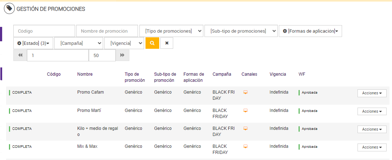
Task: Click the page size field showing 50
Action: tap(102, 55)
